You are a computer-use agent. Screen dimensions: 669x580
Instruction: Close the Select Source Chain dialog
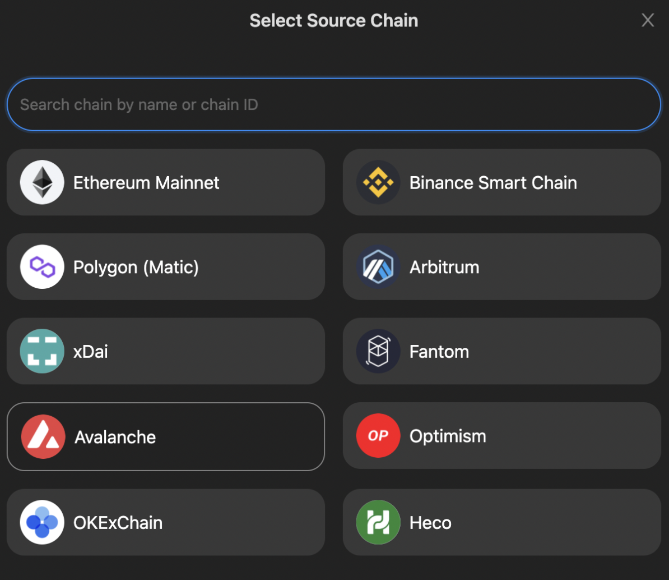pos(648,20)
